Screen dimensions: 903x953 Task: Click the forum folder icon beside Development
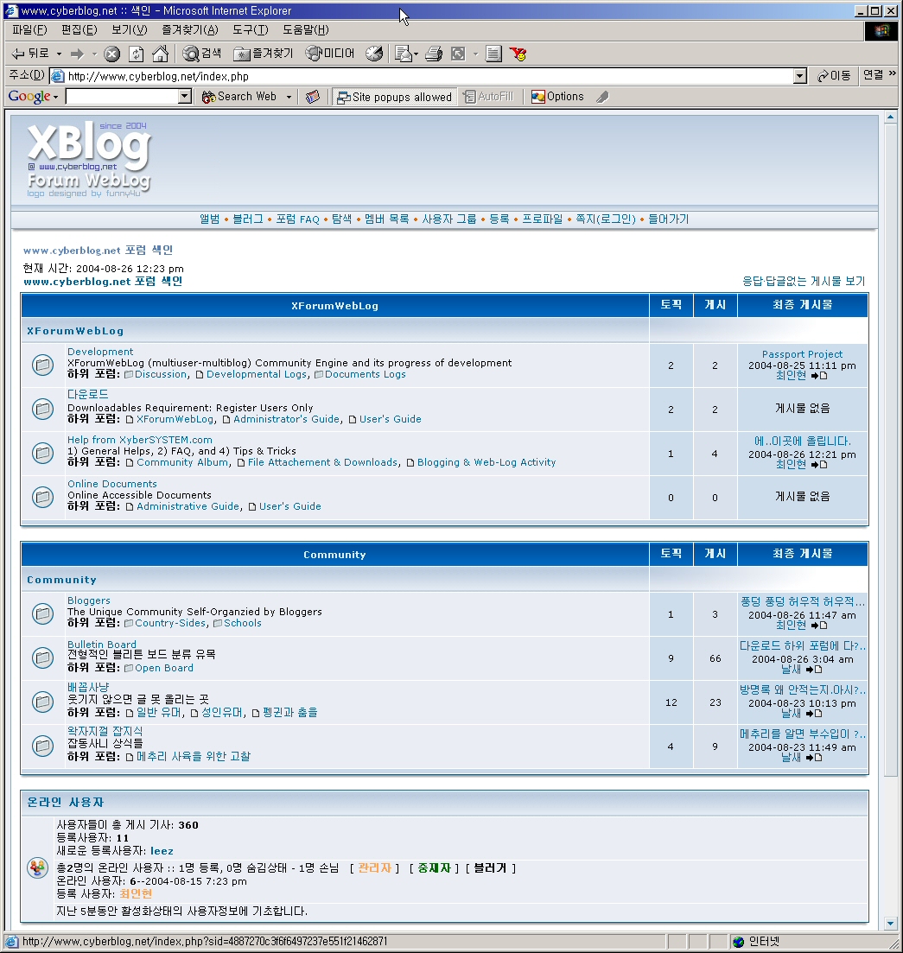pyautogui.click(x=42, y=365)
